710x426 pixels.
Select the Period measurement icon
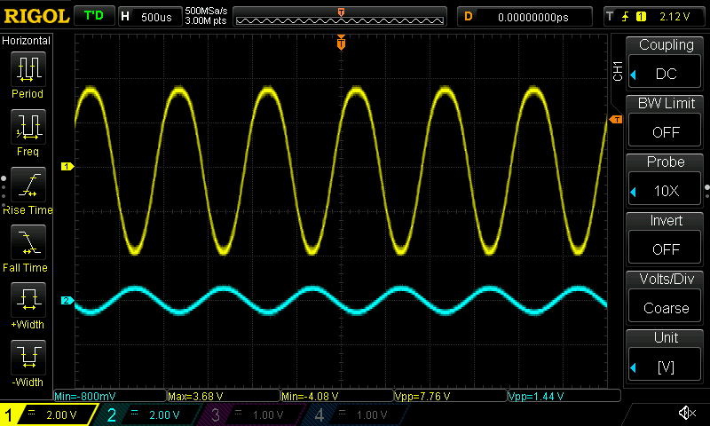pos(28,69)
